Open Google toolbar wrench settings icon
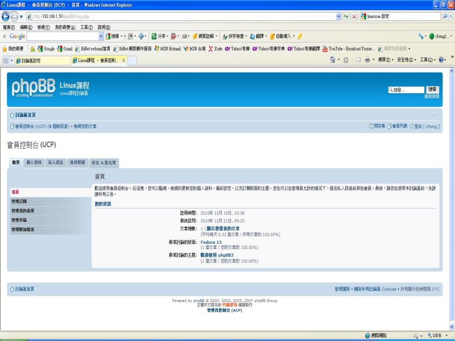The width and height of the screenshot is (455, 341). (x=421, y=36)
